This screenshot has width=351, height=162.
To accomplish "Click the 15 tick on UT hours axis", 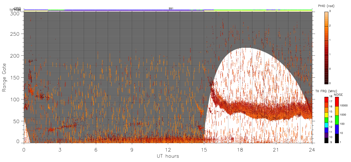I will point(204,149).
